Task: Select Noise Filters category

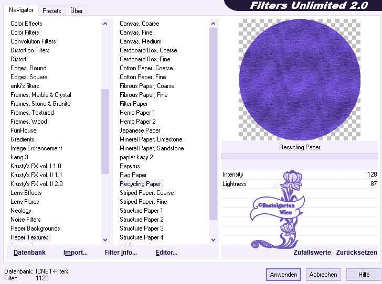Action: tap(25, 220)
